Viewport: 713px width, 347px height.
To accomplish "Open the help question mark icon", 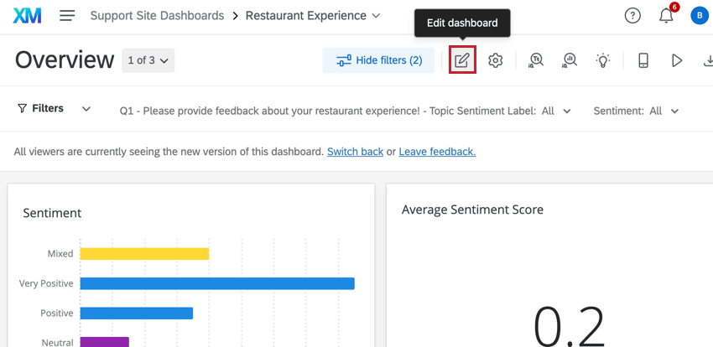I will click(x=633, y=16).
